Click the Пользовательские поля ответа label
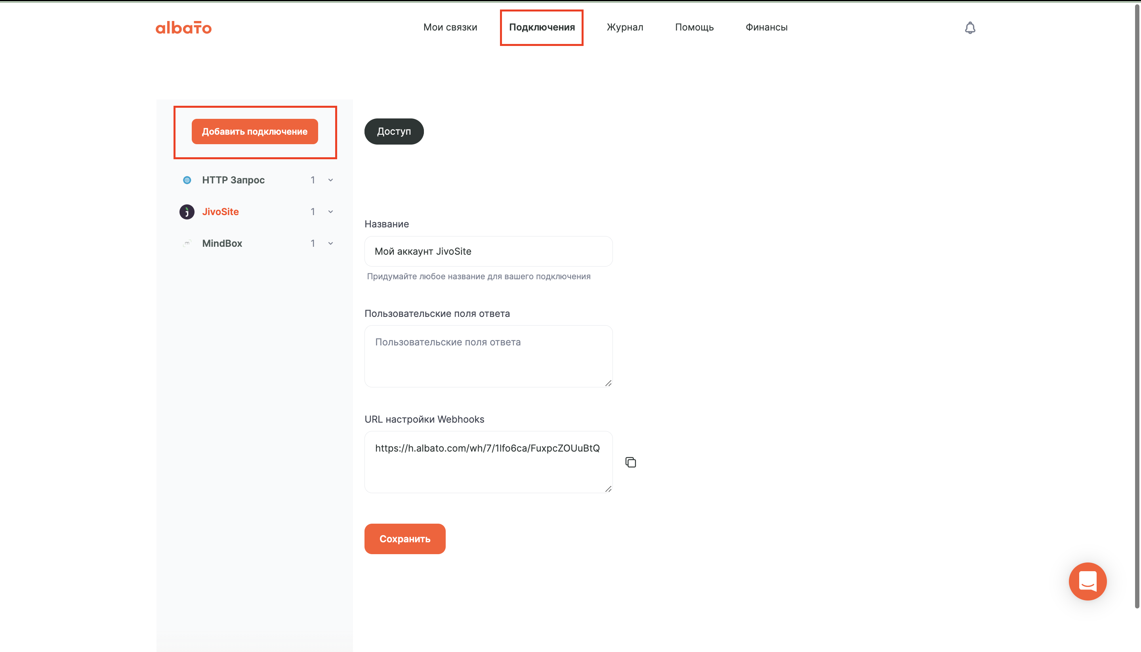 pyautogui.click(x=437, y=313)
